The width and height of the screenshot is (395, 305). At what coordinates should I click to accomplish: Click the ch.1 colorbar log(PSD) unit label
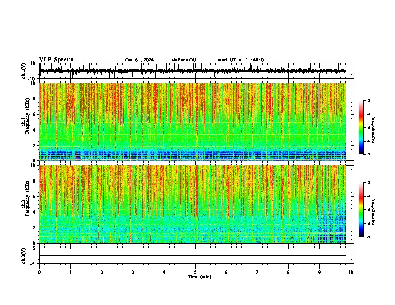point(374,130)
